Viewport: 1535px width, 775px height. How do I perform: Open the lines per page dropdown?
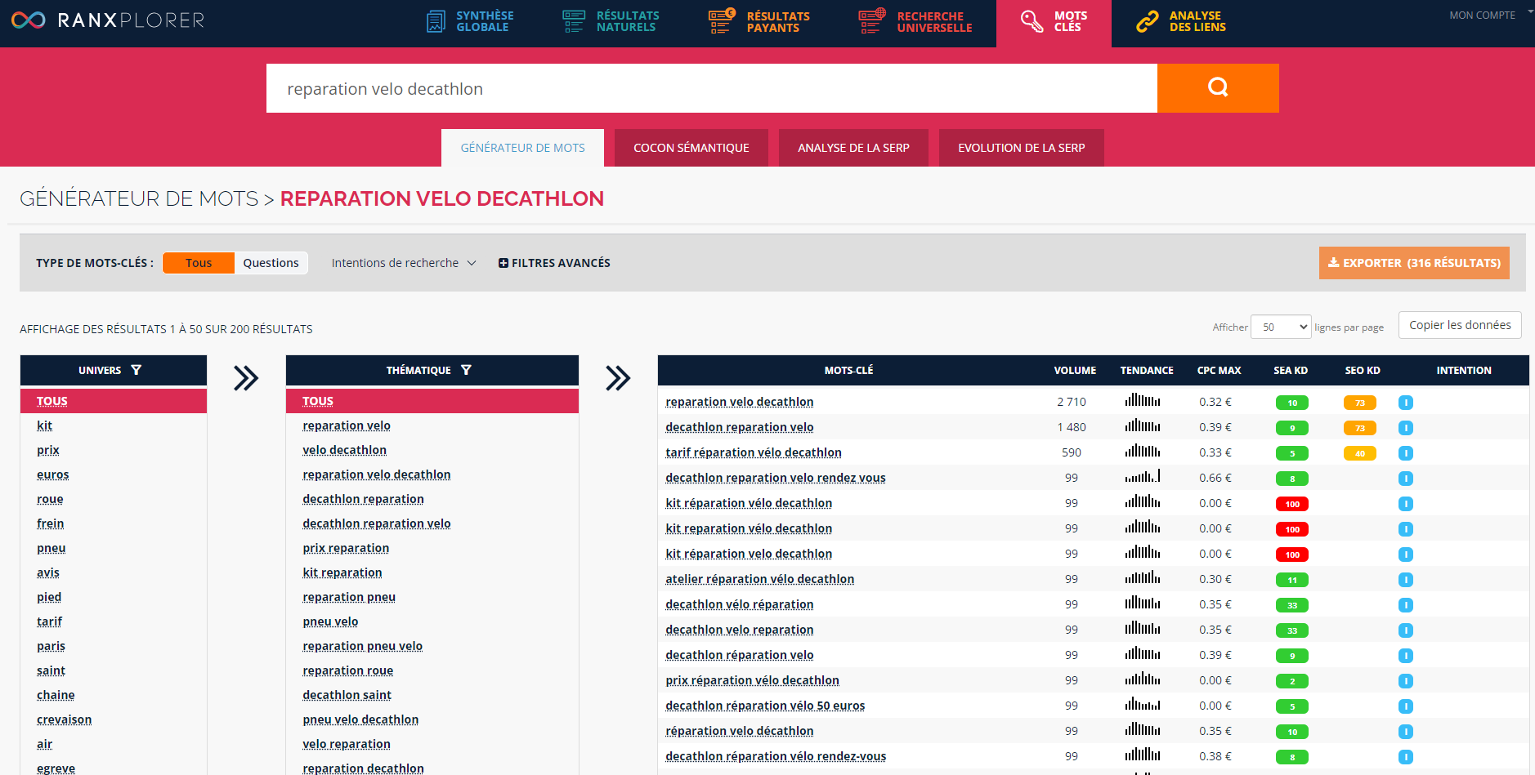point(1281,327)
